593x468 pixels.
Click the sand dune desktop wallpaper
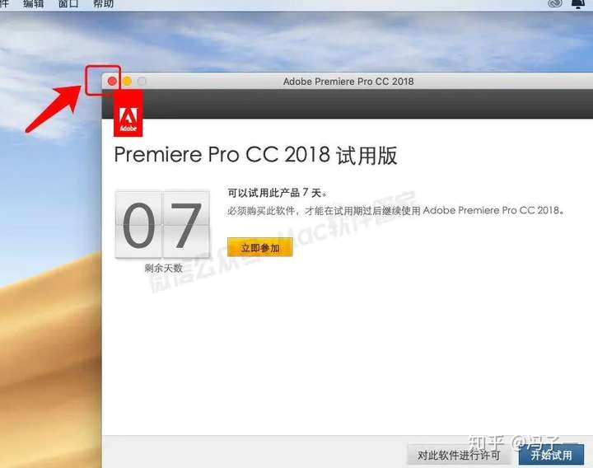49,359
